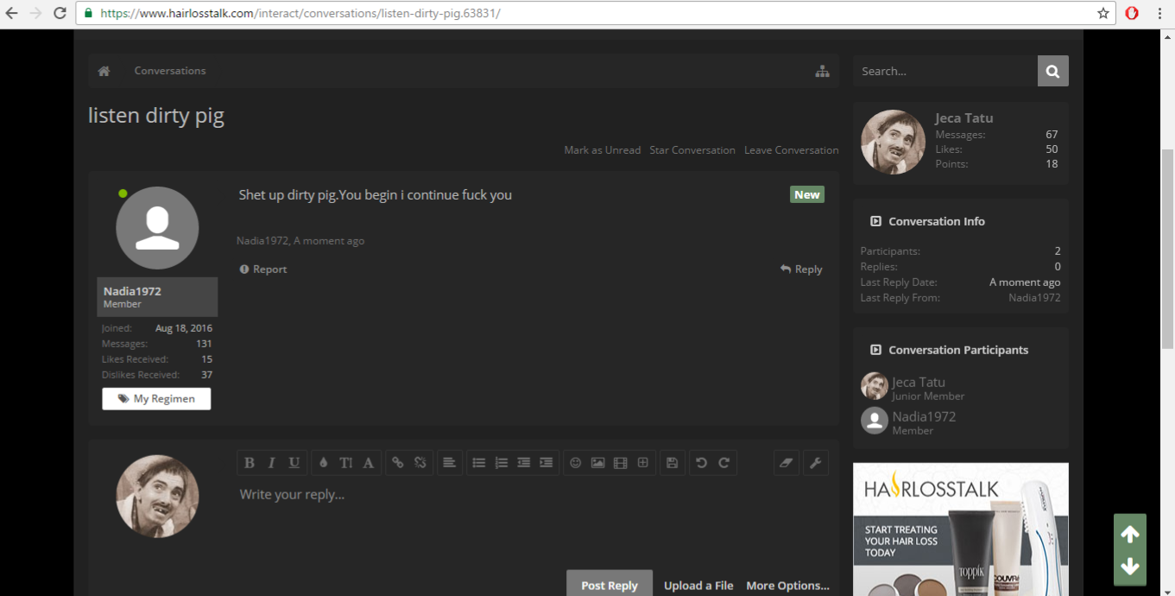Image resolution: width=1175 pixels, height=596 pixels.
Task: Open the text color picker
Action: (x=323, y=463)
